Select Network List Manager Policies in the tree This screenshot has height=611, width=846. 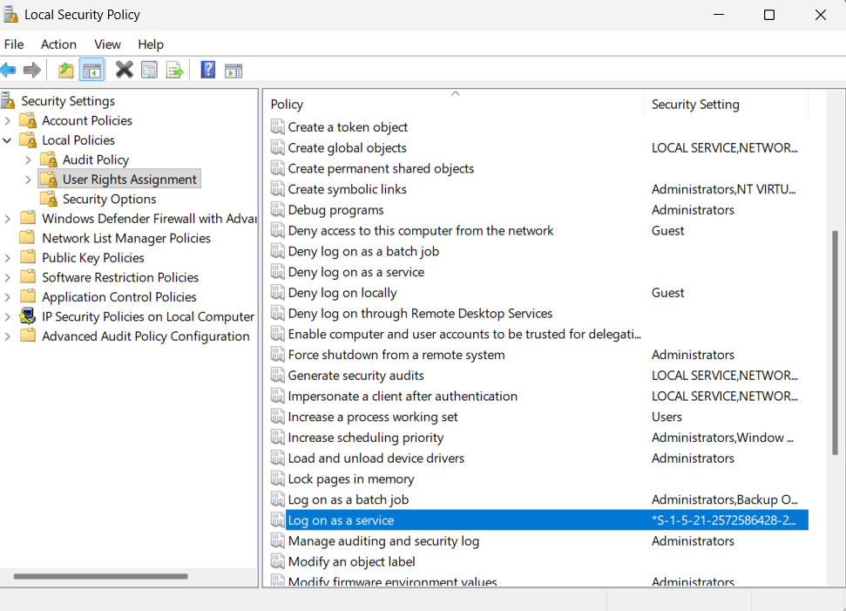pyautogui.click(x=126, y=238)
